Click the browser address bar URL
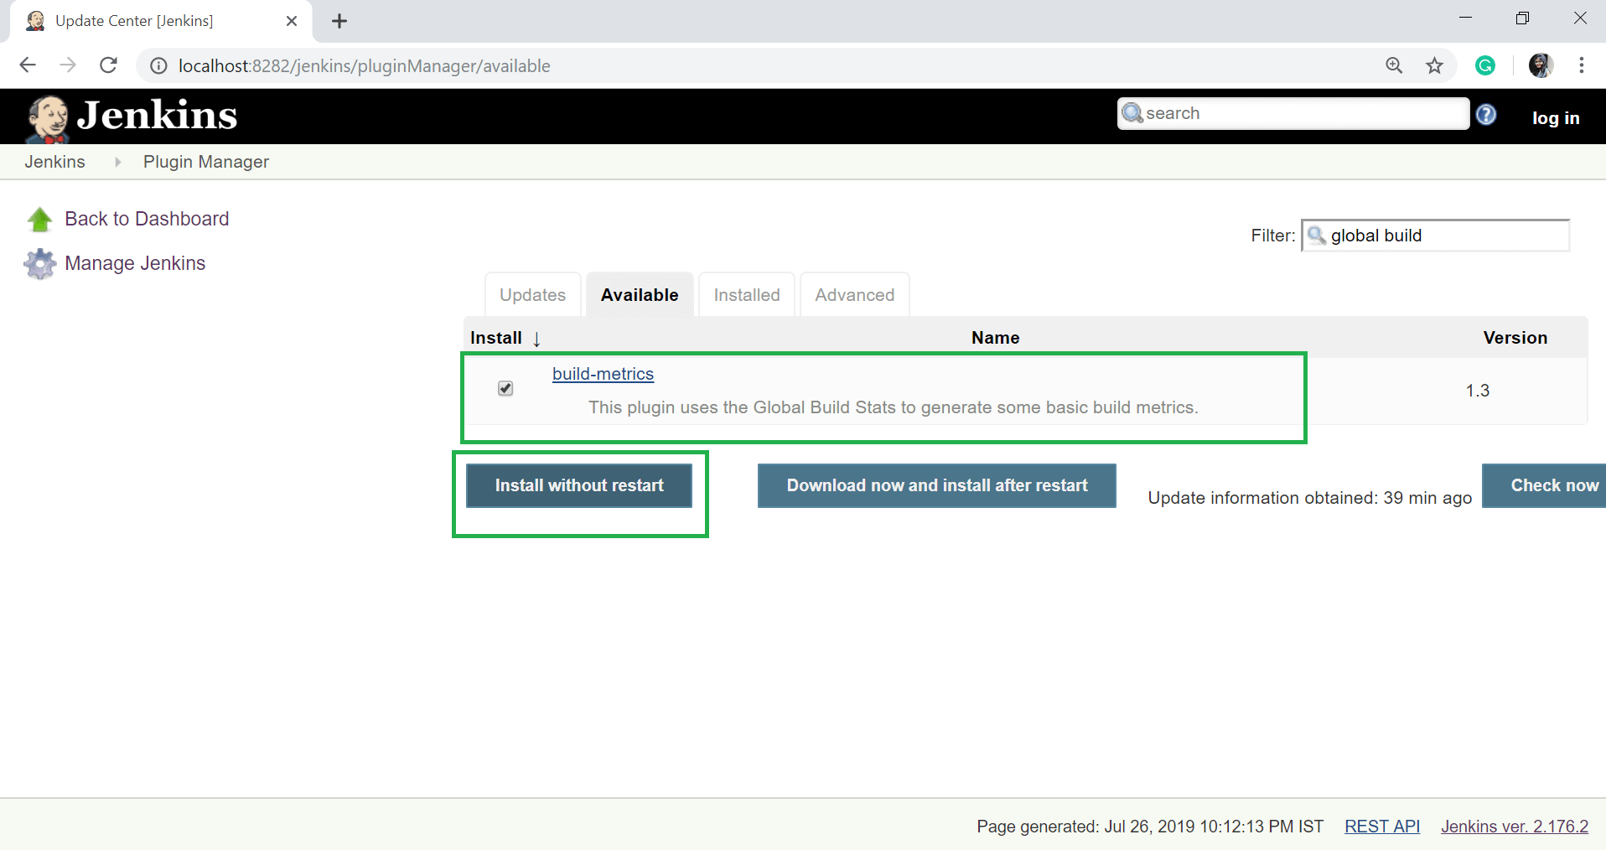 pyautogui.click(x=365, y=66)
